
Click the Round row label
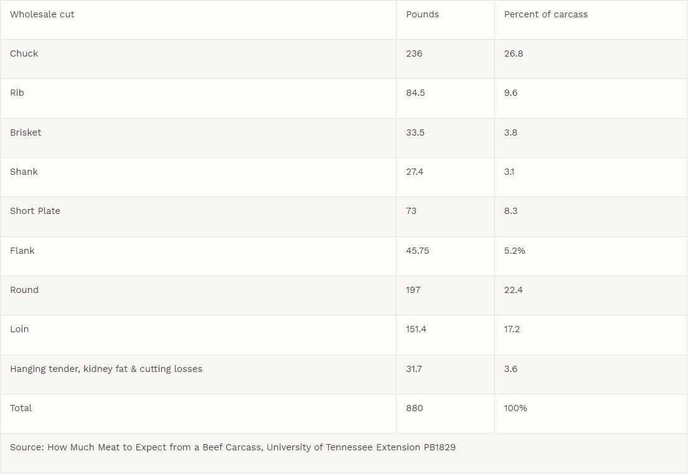click(24, 290)
